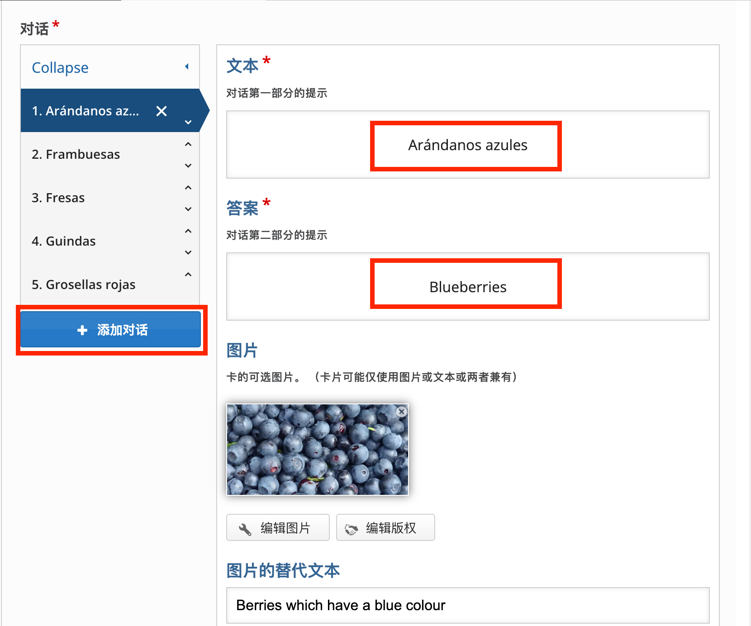Click the plus icon on 添加对话
The height and width of the screenshot is (626, 751).
point(82,330)
